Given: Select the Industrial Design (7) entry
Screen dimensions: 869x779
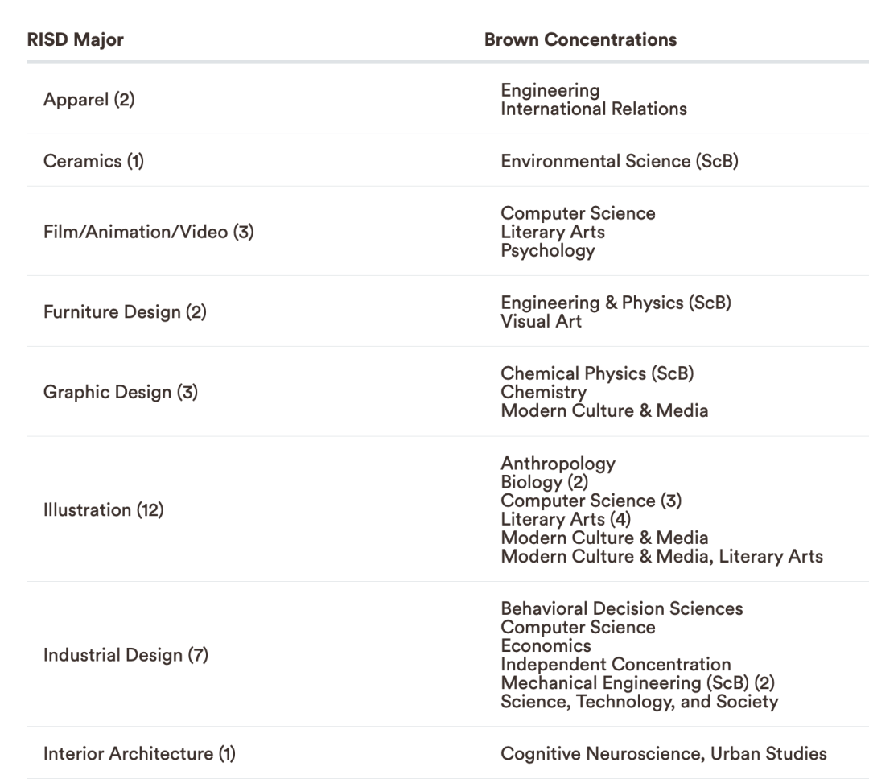Looking at the screenshot, I should click(x=126, y=655).
